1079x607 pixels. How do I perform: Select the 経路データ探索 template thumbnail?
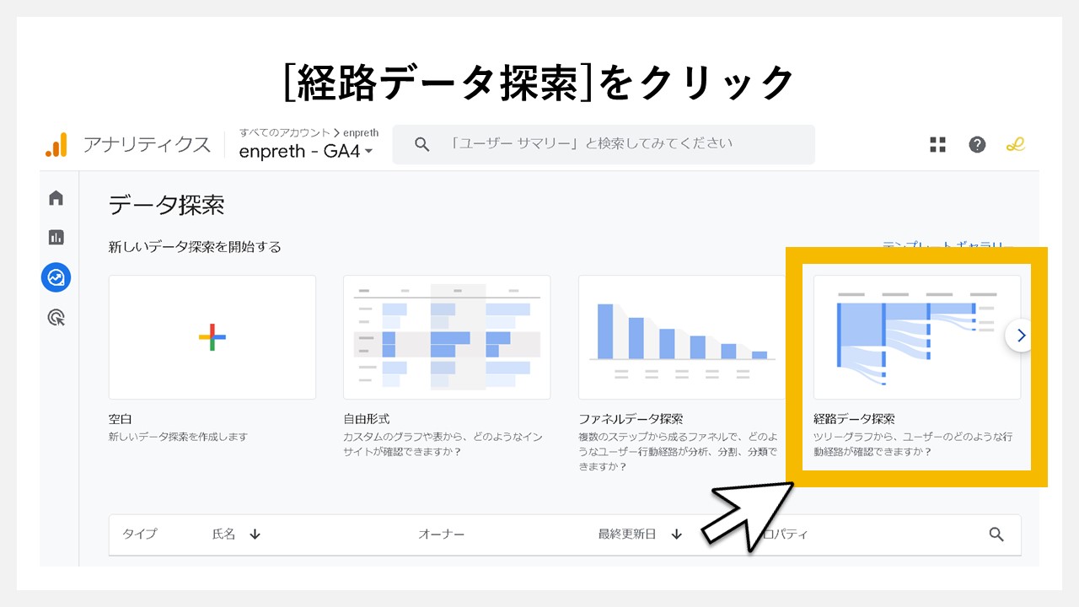(x=917, y=336)
